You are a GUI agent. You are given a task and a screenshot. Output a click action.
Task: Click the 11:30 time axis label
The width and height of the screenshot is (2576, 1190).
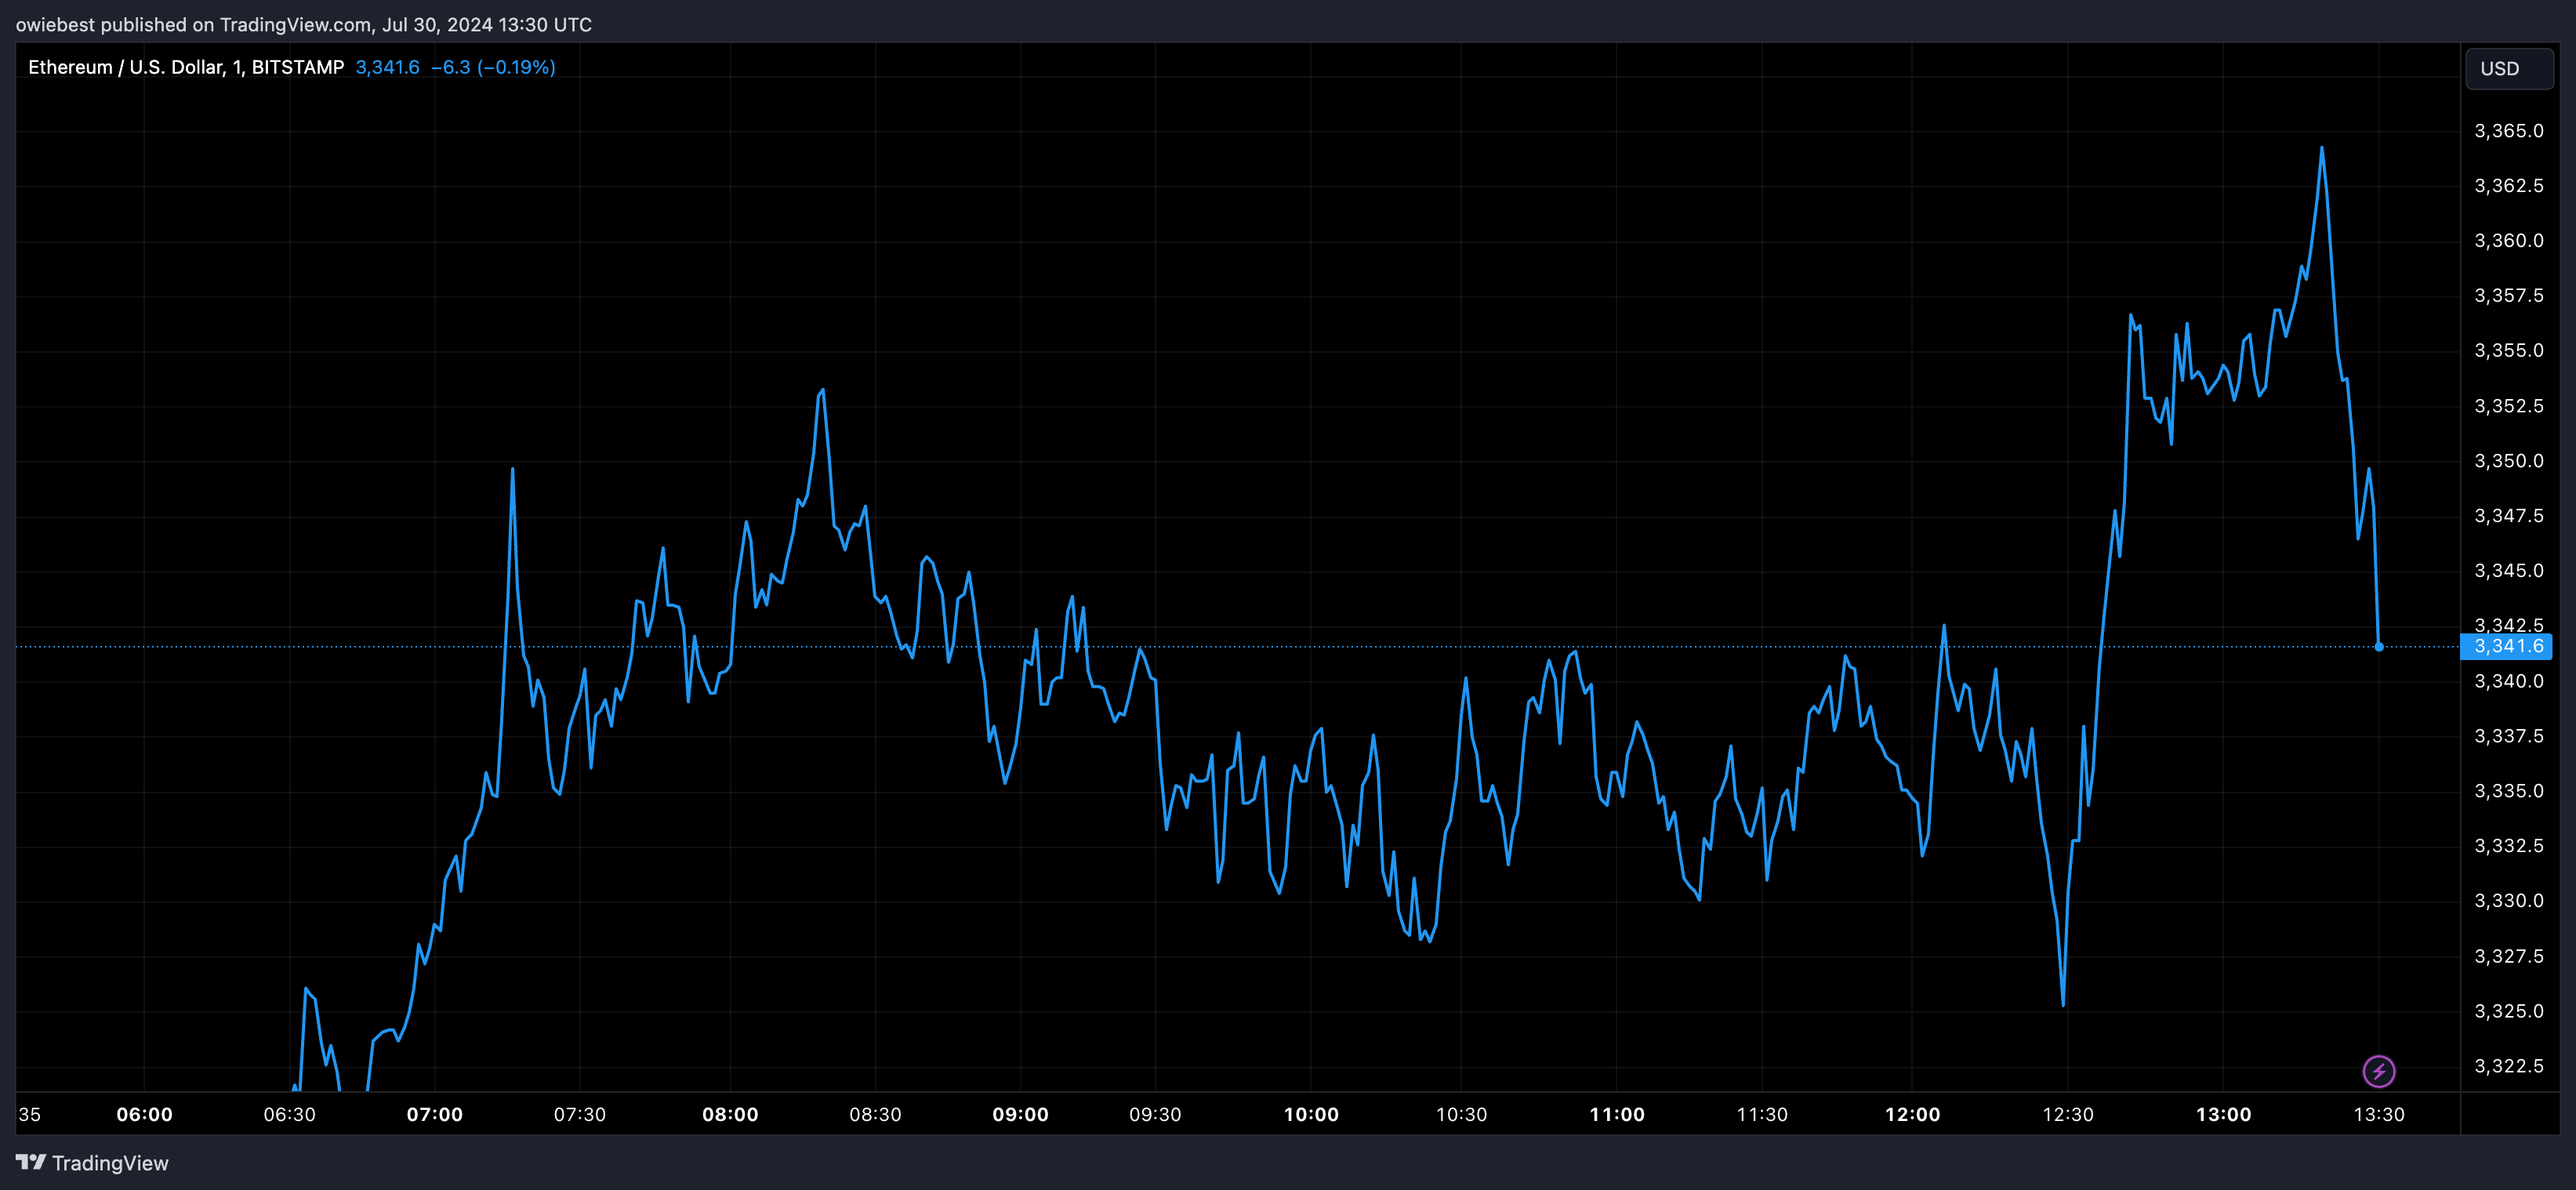(1762, 1114)
